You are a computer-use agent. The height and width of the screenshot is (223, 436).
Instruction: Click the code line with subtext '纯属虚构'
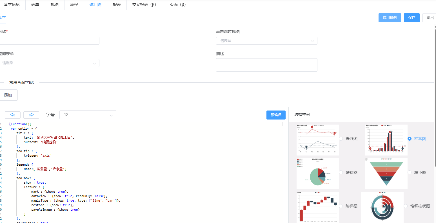point(41,142)
